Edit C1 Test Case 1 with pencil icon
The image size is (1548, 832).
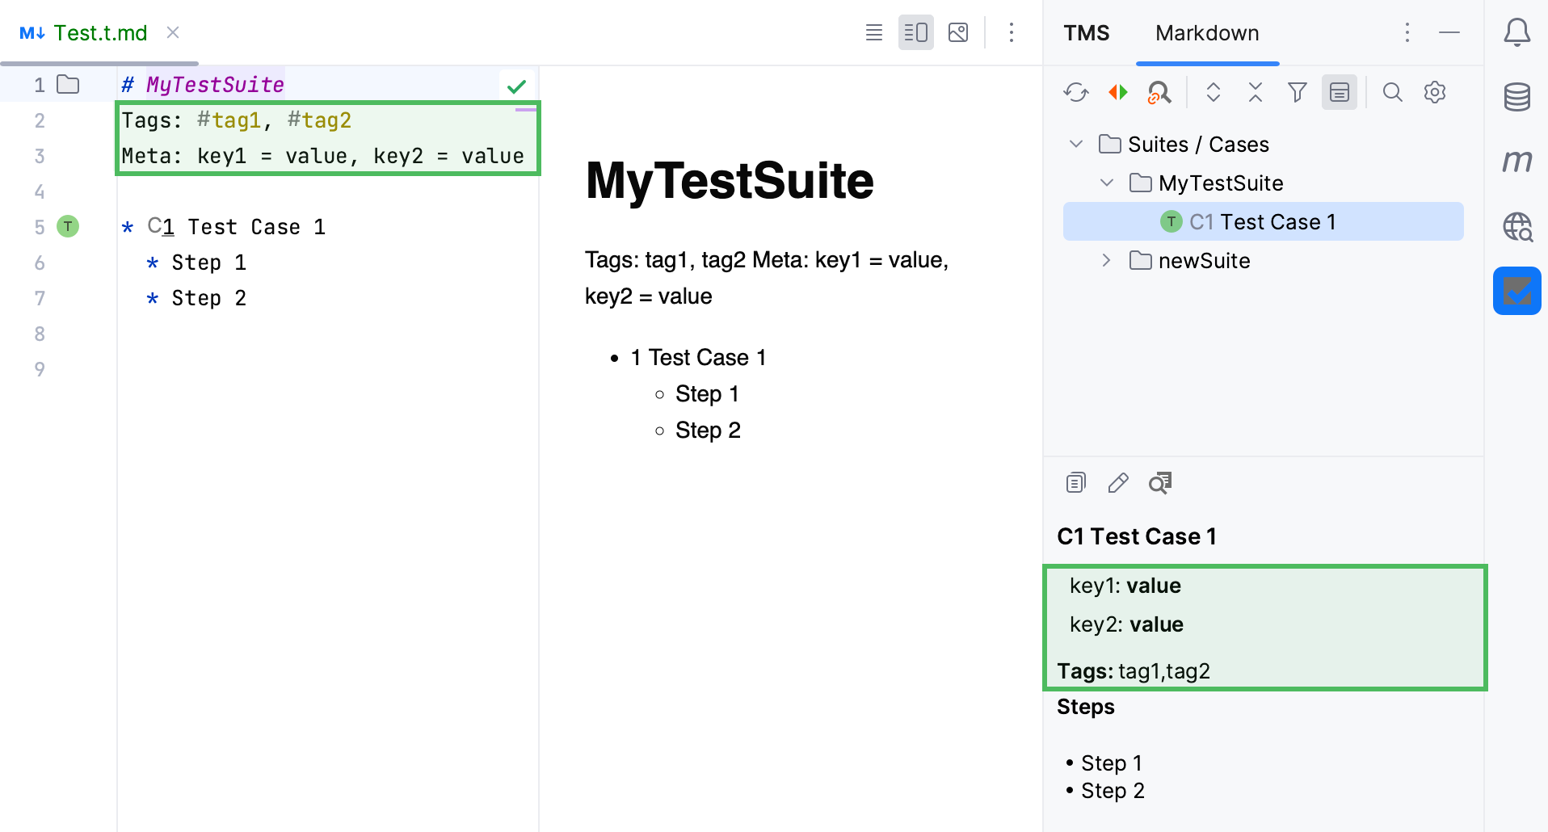pyautogui.click(x=1117, y=482)
